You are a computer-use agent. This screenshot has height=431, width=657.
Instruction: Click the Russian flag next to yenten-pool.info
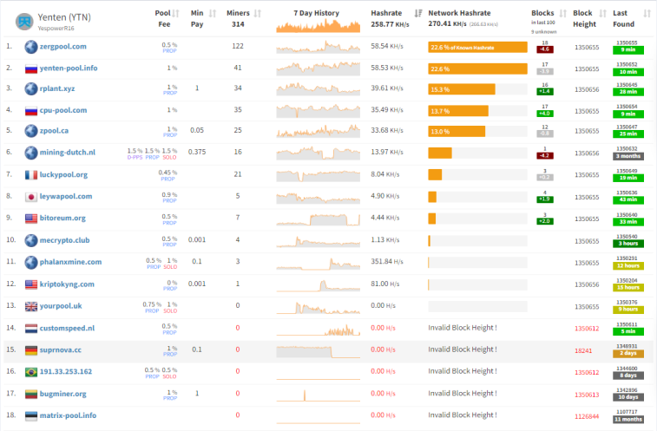tap(31, 69)
